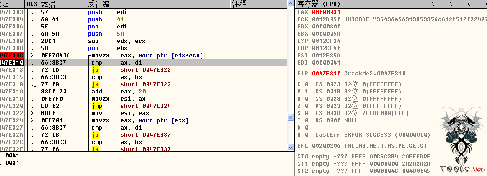The width and height of the screenshot is (487, 176).
Task: Click LastErr ERROR_SUCCESS entry
Action: coord(373,134)
